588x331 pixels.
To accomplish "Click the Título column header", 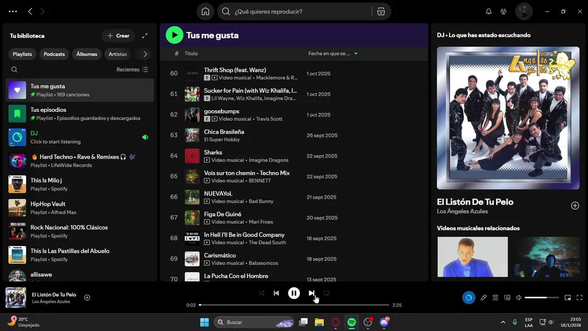I will point(191,53).
